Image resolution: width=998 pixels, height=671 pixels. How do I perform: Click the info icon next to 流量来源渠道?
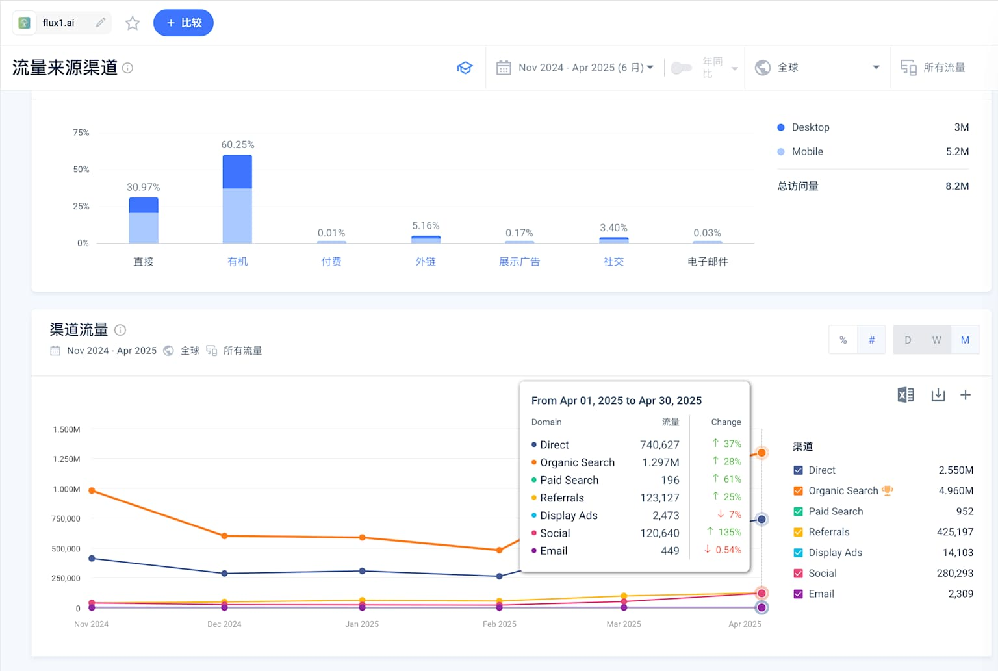128,68
